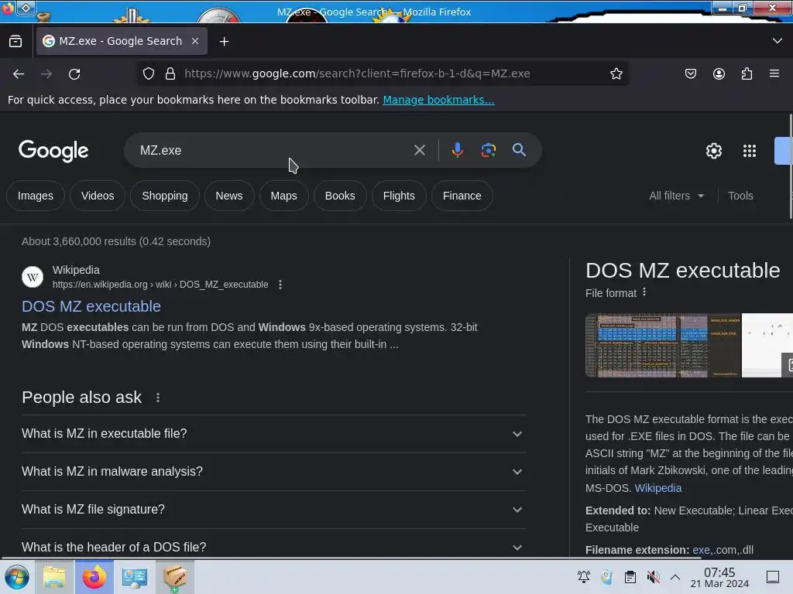Click Firefox taskbar button
Screen dimensions: 793x594
point(94,577)
